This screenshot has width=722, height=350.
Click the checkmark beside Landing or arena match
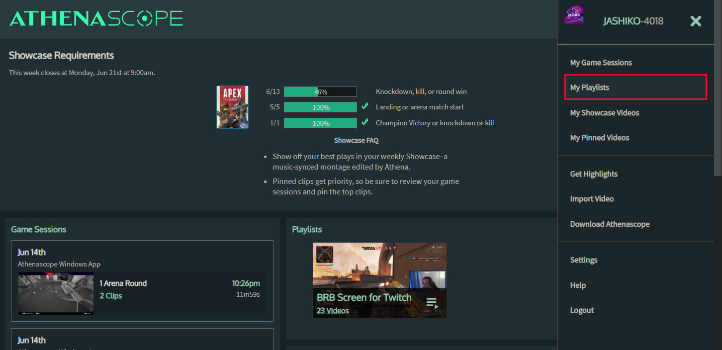pos(365,106)
